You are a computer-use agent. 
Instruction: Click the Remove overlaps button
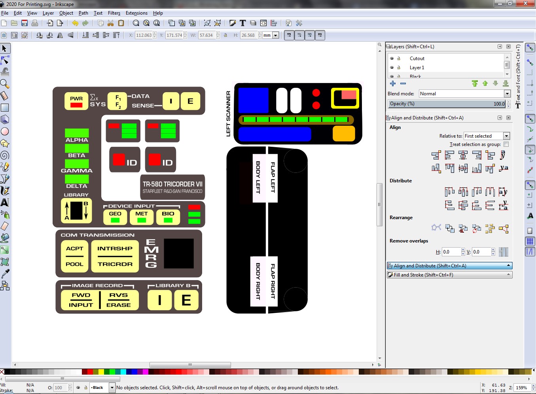(504, 252)
